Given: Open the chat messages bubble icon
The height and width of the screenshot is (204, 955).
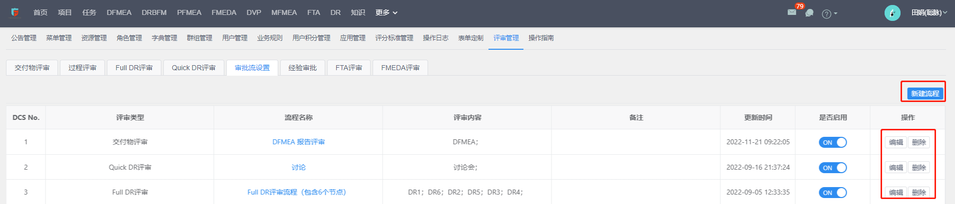Looking at the screenshot, I should (x=809, y=13).
